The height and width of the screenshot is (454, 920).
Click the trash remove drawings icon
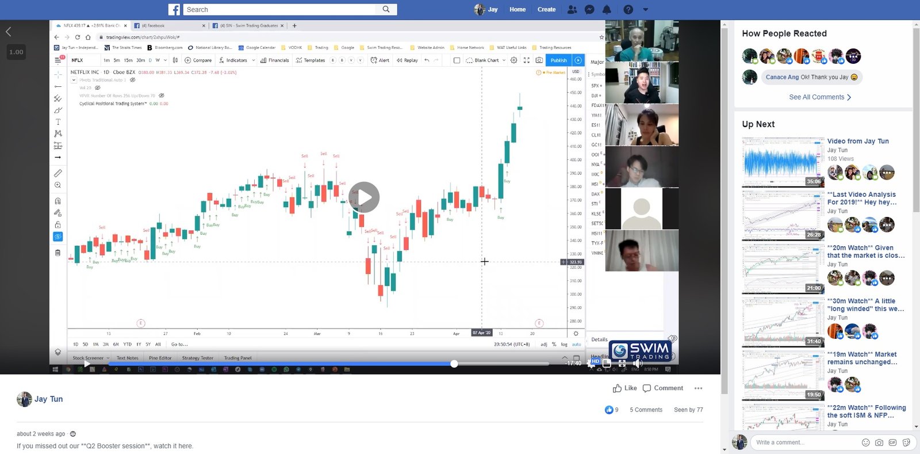tap(58, 253)
